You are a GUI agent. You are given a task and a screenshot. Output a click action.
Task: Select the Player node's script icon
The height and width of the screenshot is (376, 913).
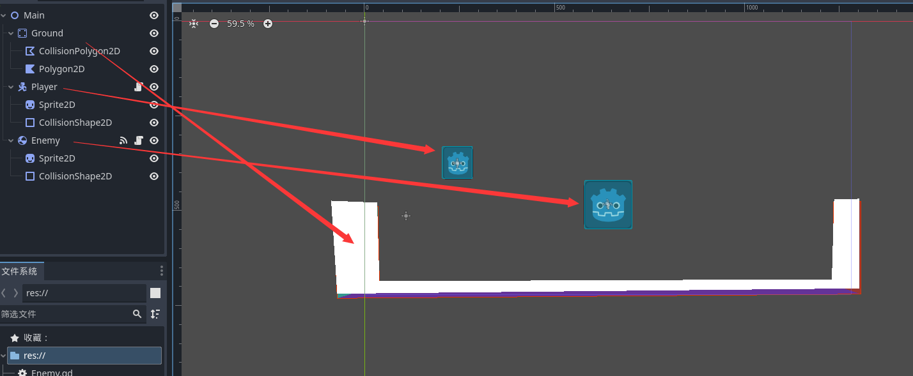pos(138,87)
